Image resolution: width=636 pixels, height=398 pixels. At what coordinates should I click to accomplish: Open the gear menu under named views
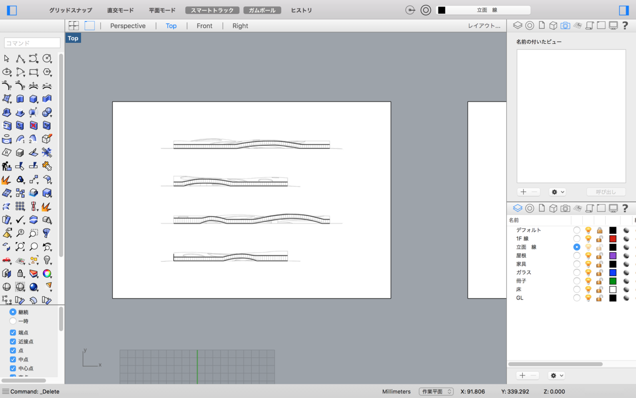(557, 192)
